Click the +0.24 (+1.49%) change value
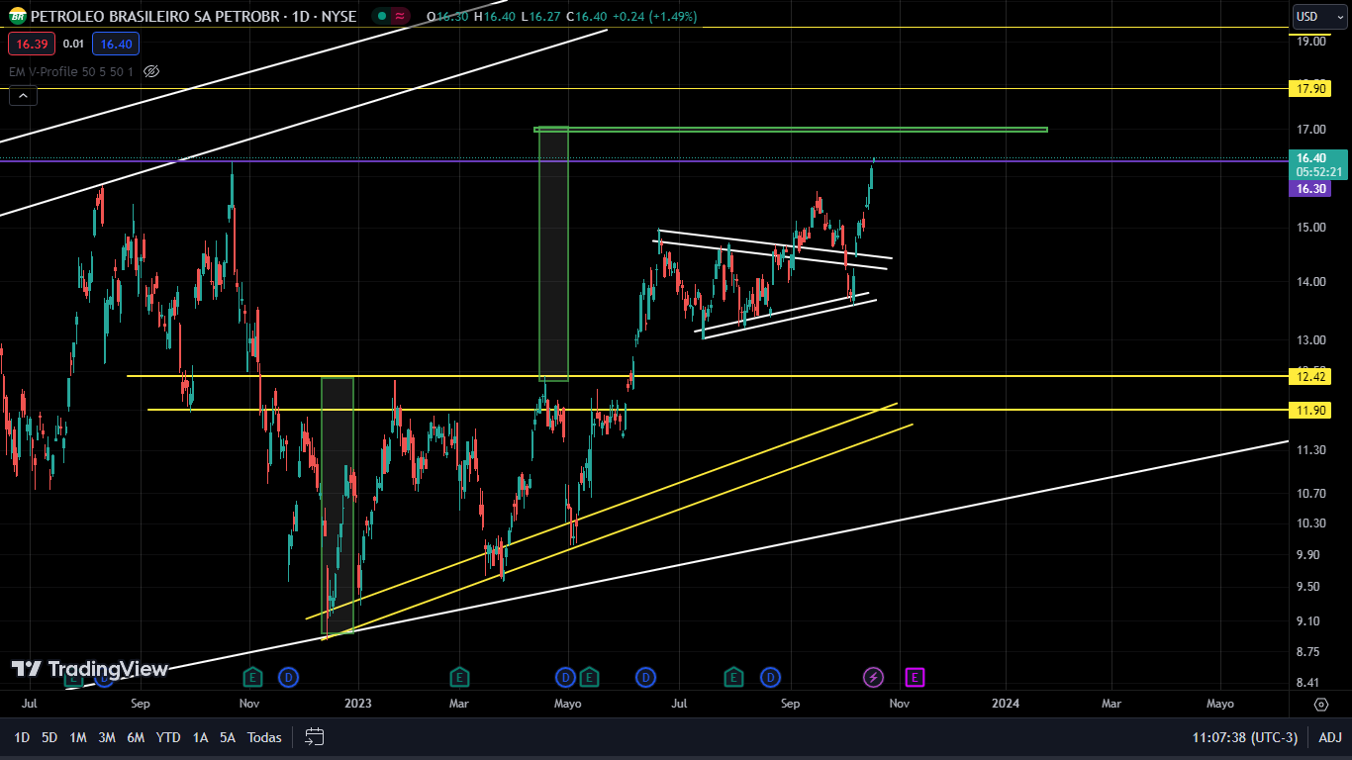The image size is (1352, 760). 653,17
